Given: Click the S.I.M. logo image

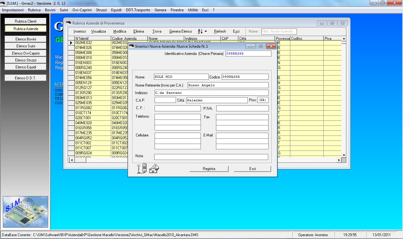Looking at the screenshot, I should (x=26, y=212).
